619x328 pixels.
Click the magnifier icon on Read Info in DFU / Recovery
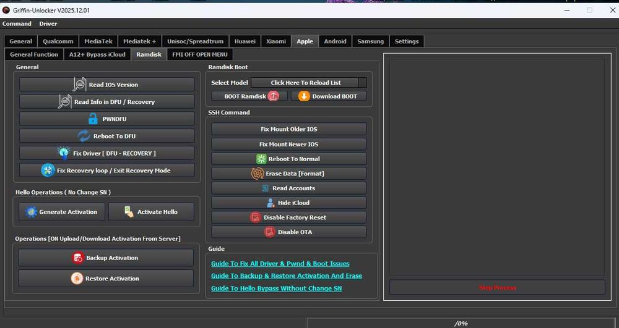pos(65,101)
